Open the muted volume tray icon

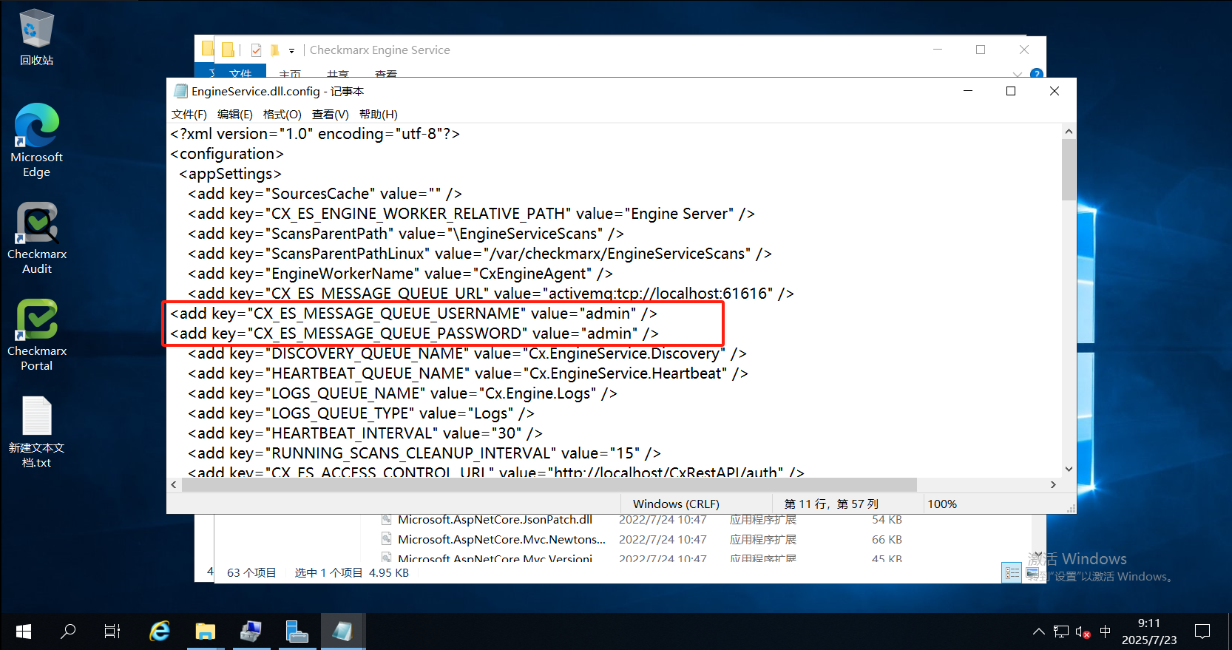(x=1083, y=632)
